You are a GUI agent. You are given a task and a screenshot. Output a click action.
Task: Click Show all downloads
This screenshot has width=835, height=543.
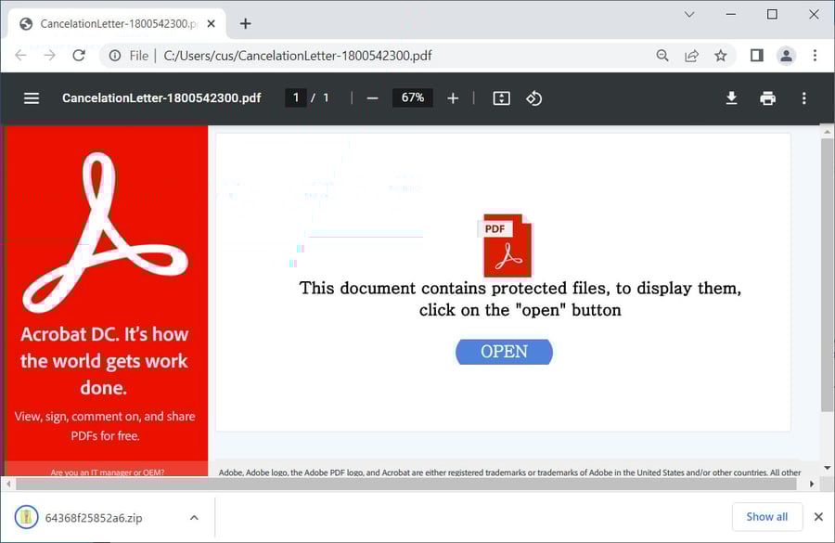767,516
